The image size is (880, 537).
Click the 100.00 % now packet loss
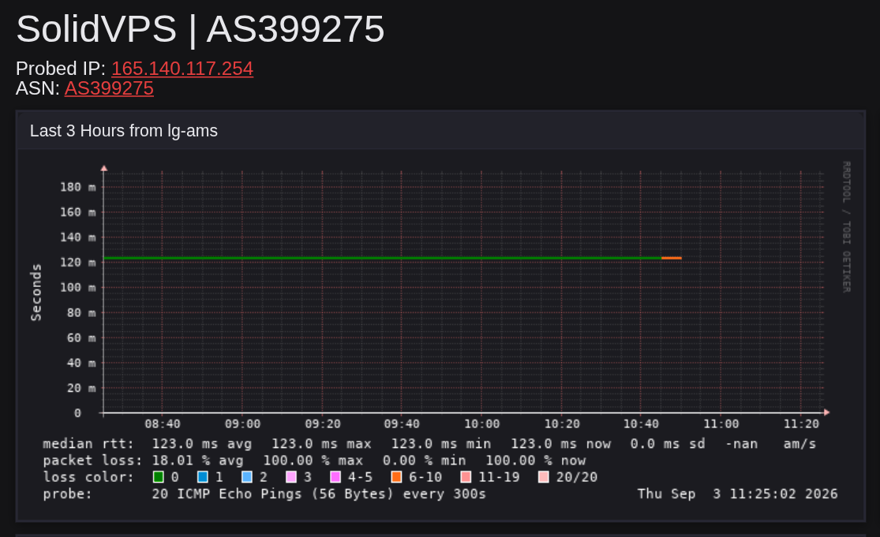pyautogui.click(x=536, y=461)
